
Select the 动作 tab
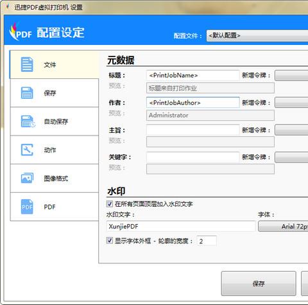click(x=55, y=150)
